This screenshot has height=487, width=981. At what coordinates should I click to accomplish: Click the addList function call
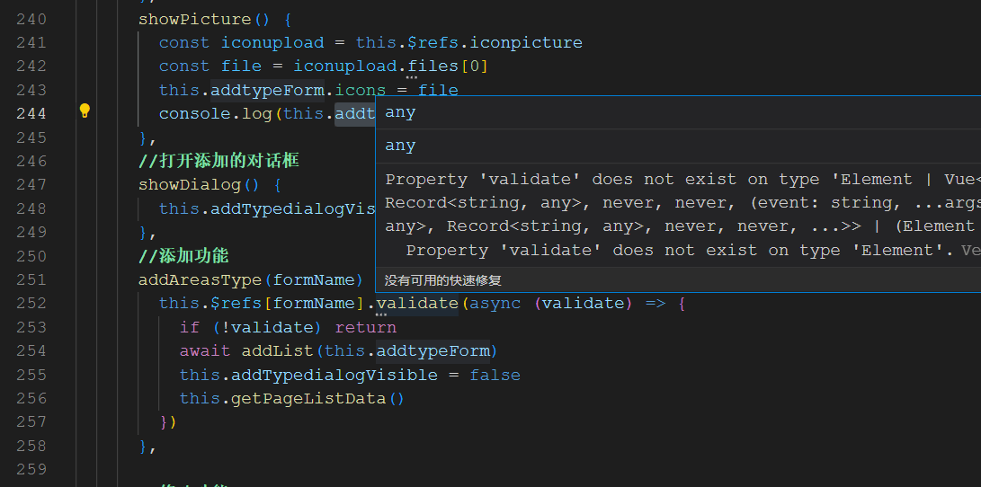(x=277, y=350)
